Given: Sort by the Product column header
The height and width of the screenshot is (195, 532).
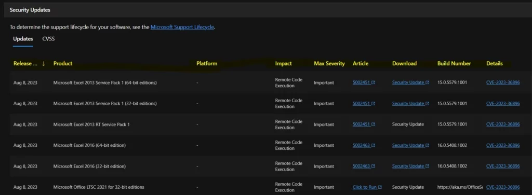Looking at the screenshot, I should click(63, 63).
